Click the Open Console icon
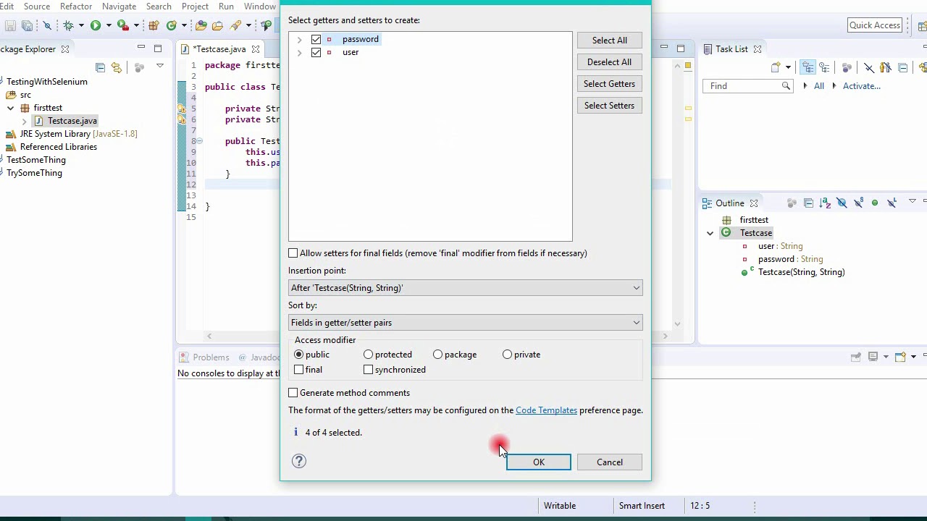The image size is (927, 521). (900, 357)
